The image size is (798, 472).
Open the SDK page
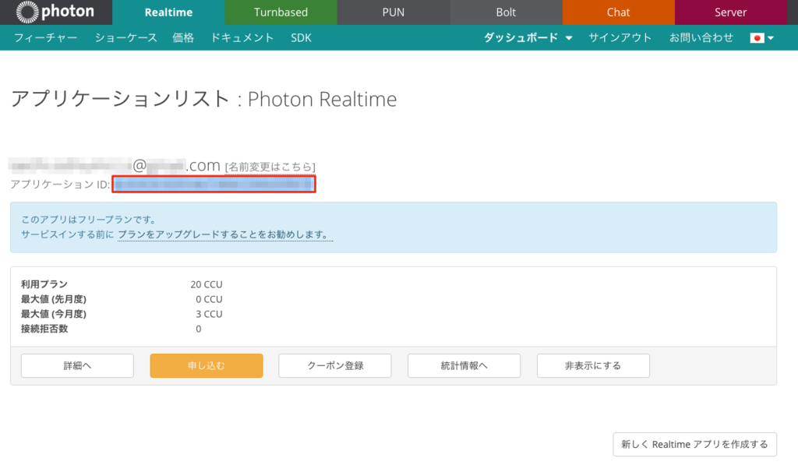[302, 37]
